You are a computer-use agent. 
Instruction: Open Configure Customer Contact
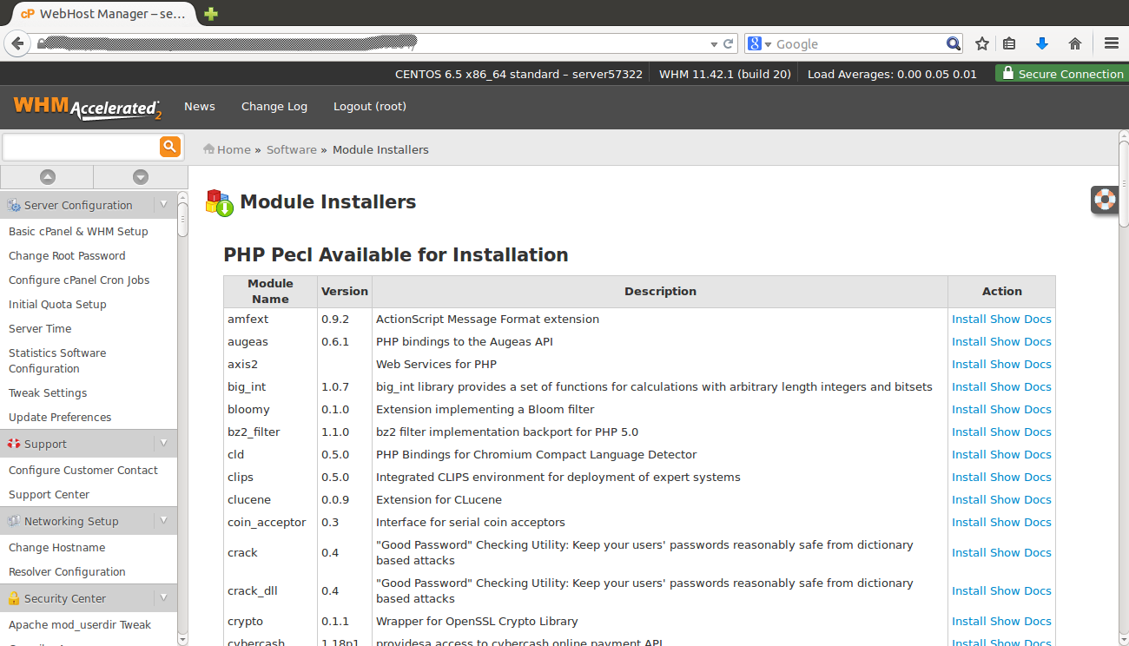tap(83, 470)
